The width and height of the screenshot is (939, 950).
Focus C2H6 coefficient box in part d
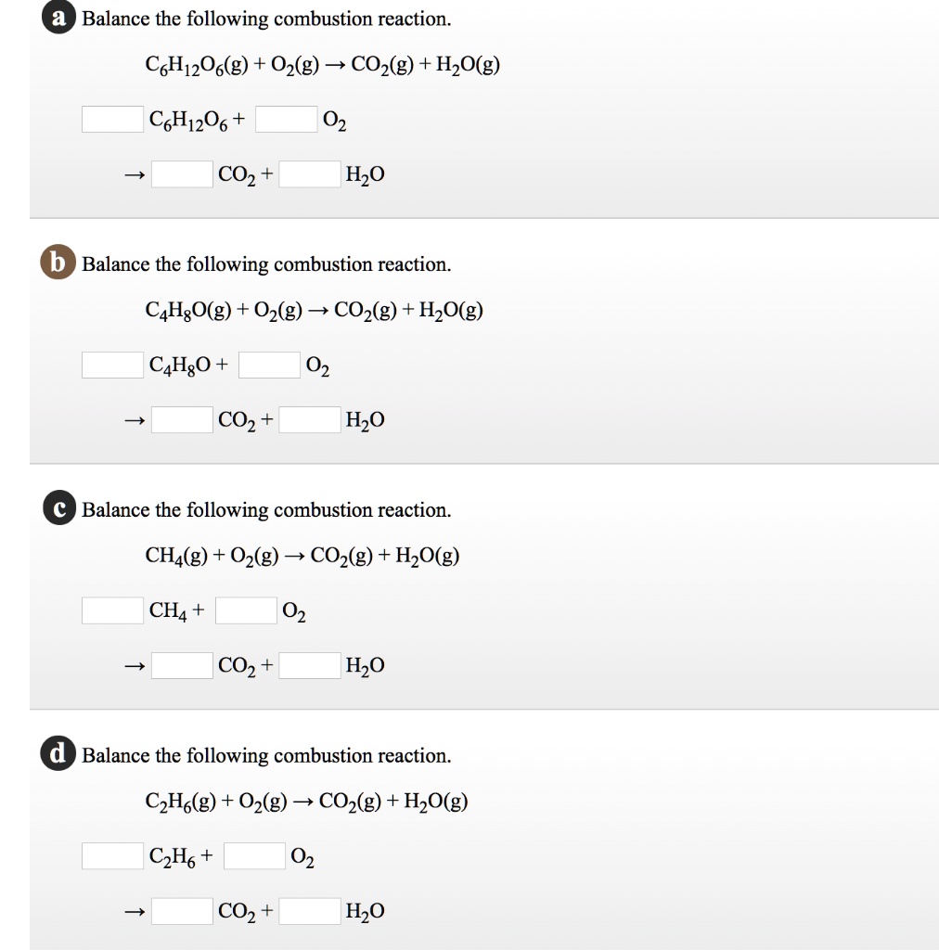pyautogui.click(x=112, y=856)
